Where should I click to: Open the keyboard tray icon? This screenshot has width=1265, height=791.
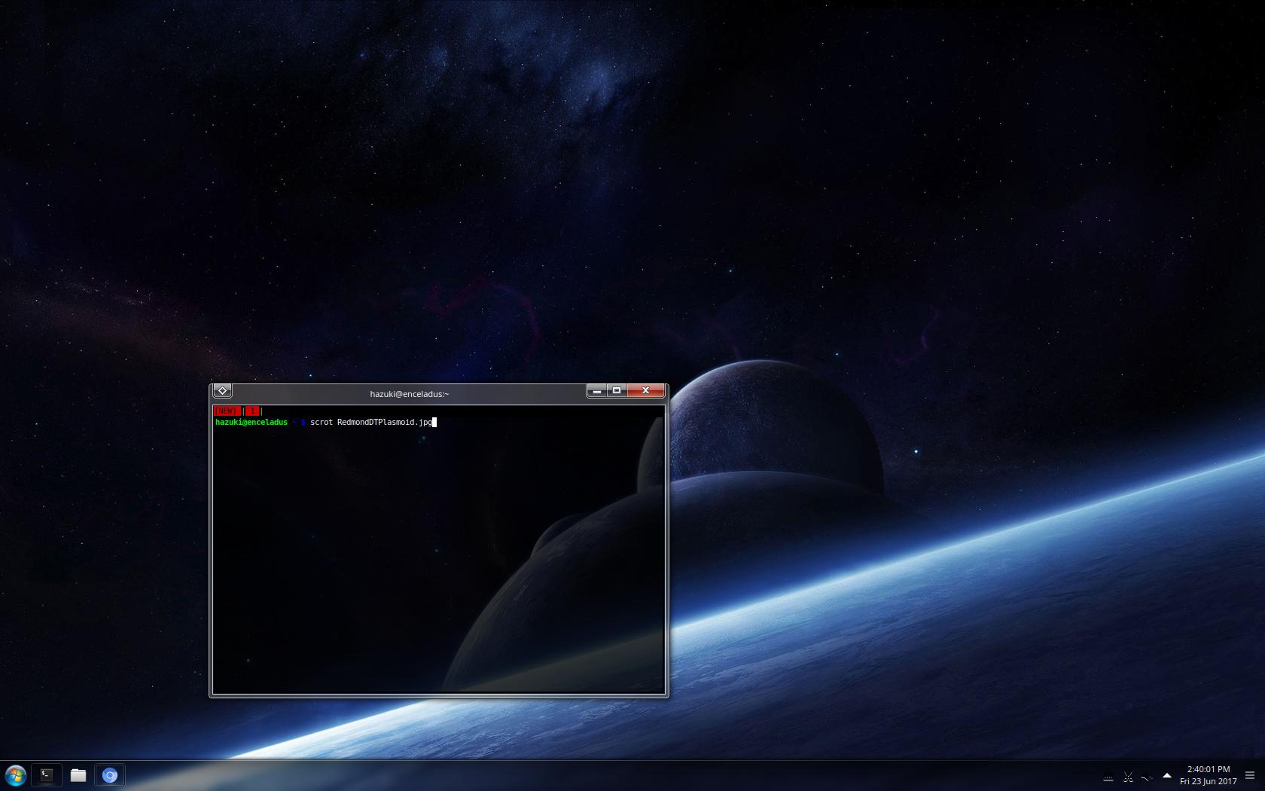(1108, 777)
